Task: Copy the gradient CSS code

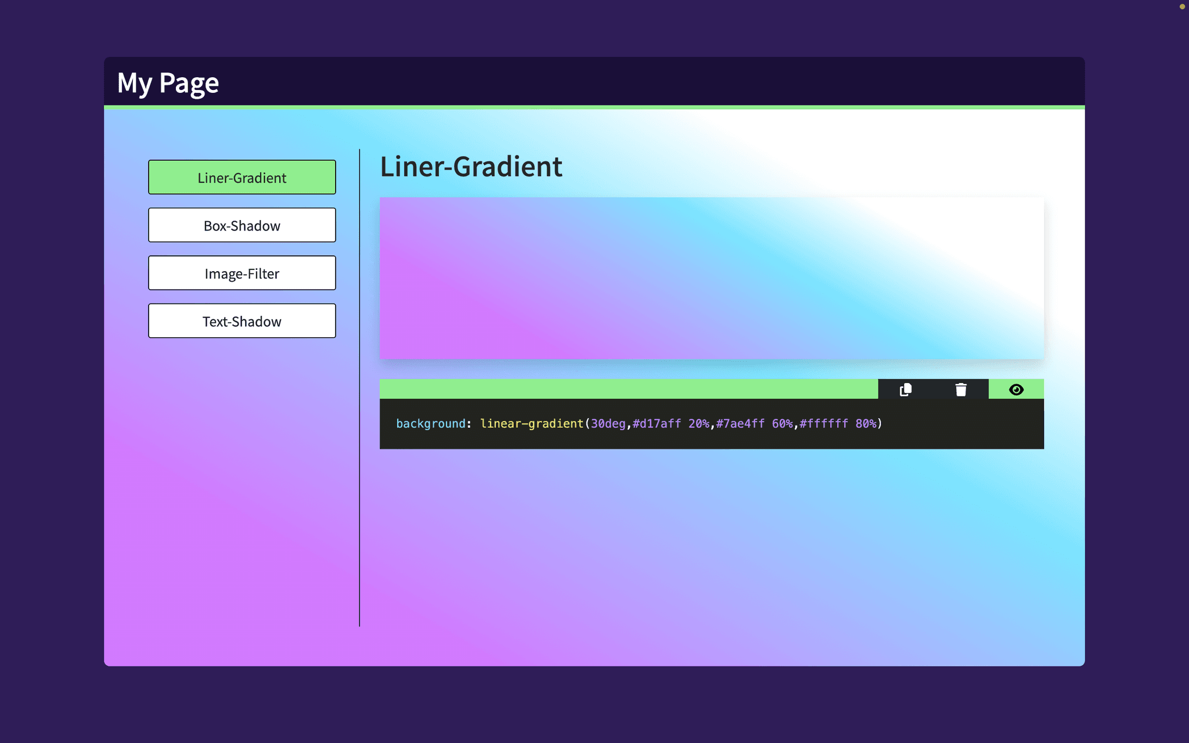Action: tap(905, 389)
